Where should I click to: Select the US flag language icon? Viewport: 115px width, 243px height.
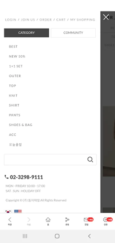click(x=18, y=211)
